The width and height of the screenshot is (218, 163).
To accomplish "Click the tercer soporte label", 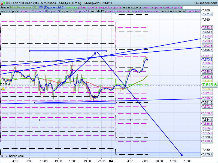I will pos(132,7).
